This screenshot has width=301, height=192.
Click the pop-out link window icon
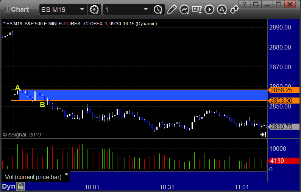click(234, 9)
